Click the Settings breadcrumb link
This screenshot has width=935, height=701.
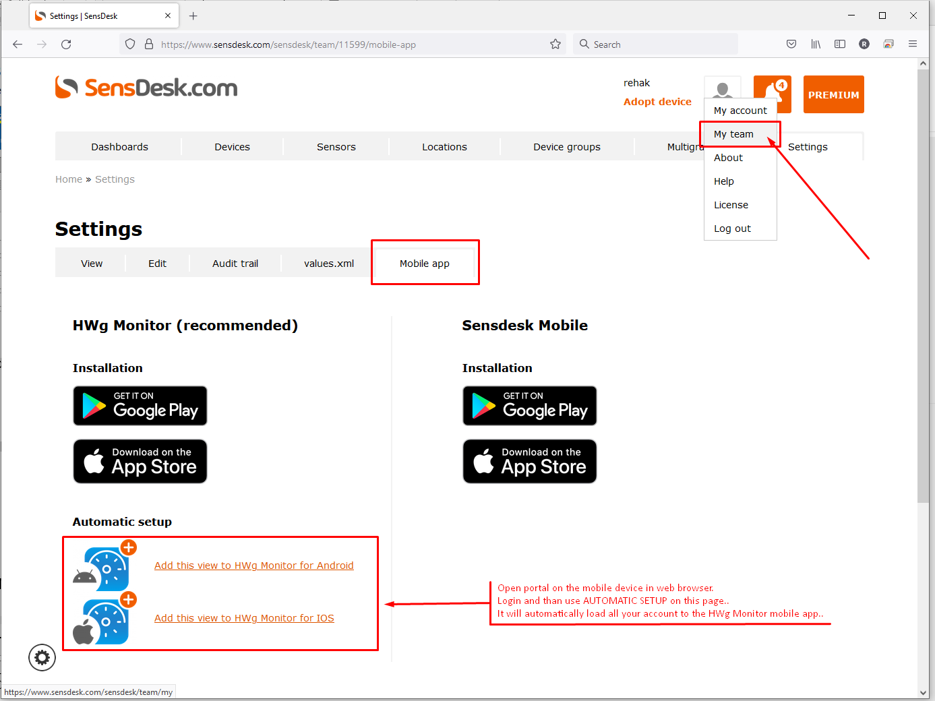click(115, 179)
